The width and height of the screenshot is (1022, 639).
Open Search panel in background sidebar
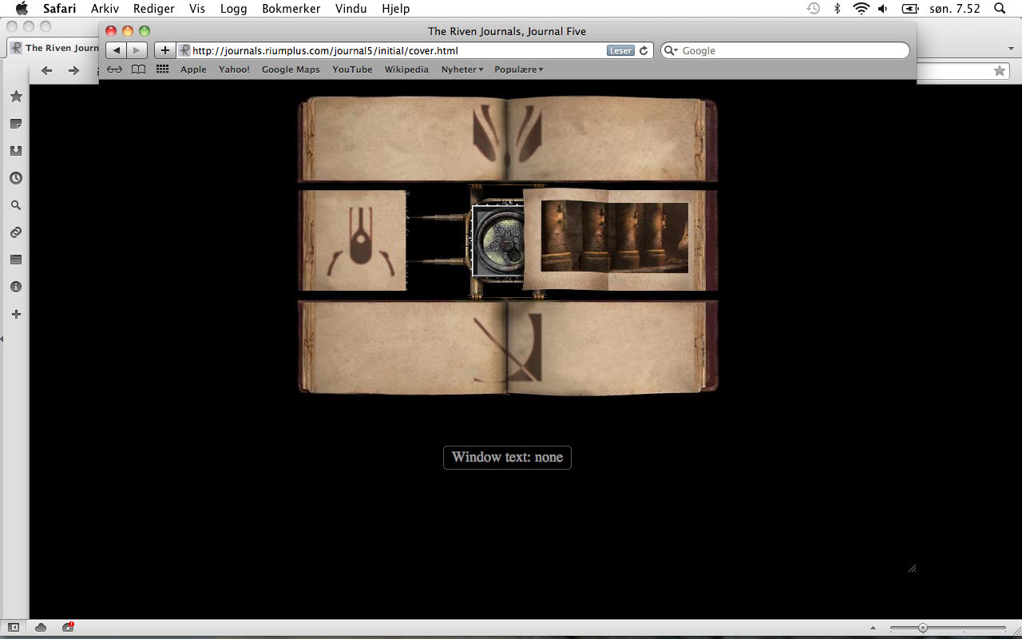pyautogui.click(x=16, y=205)
